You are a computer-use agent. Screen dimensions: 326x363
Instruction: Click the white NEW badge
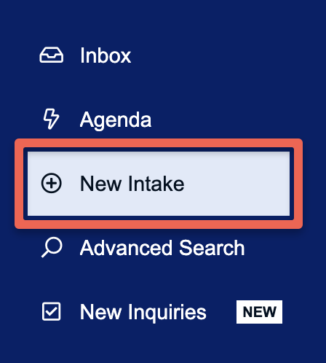coord(259,312)
